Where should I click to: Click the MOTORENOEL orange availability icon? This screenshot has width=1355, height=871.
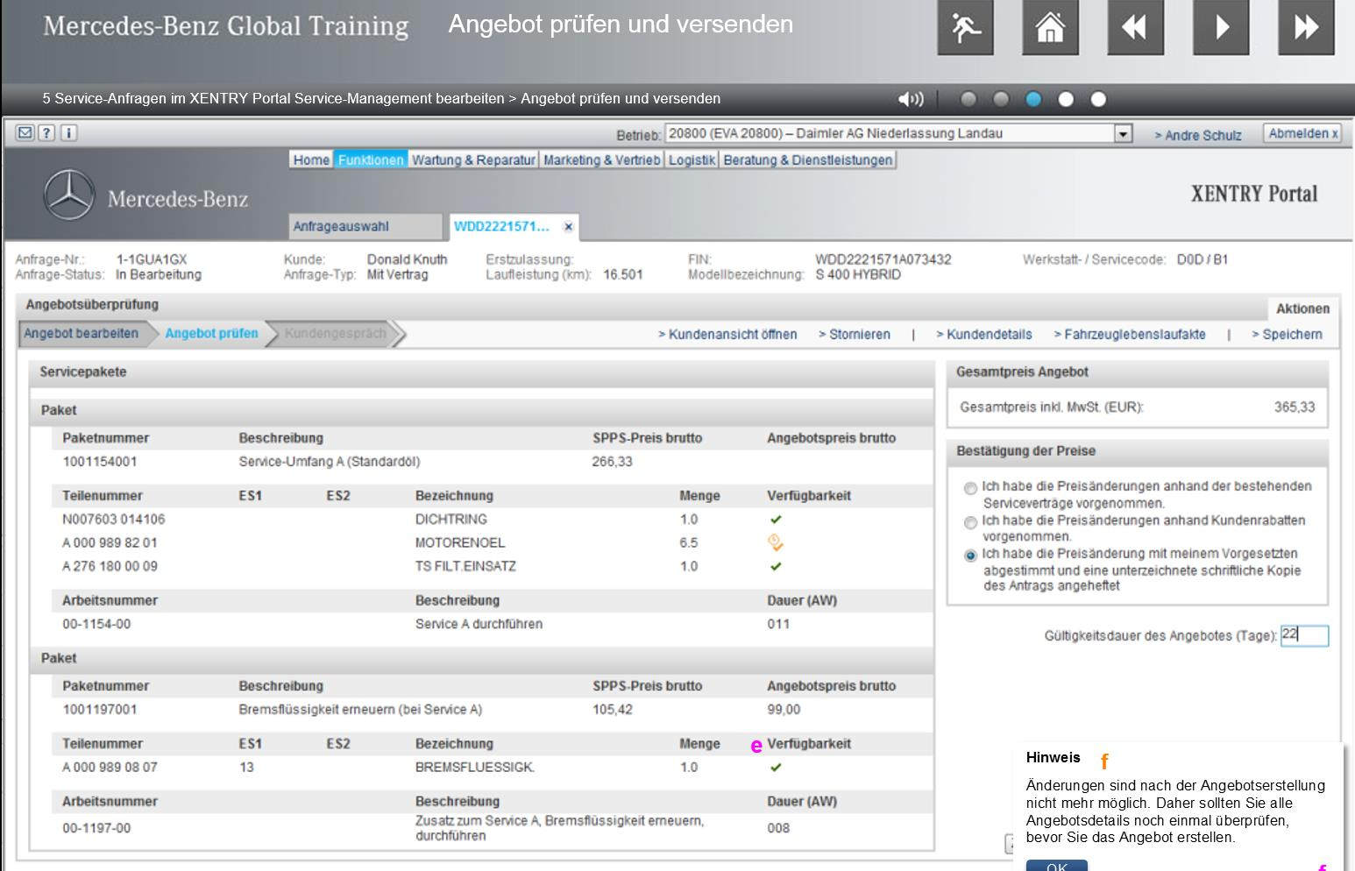tap(776, 543)
